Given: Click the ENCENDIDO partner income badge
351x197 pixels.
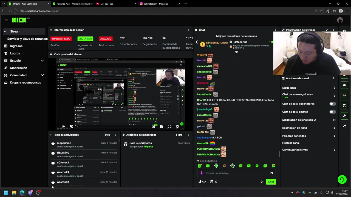Looking at the screenshot, I should point(85,39).
